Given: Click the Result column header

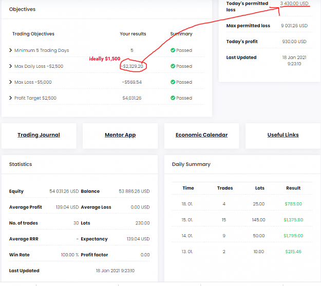Looking at the screenshot, I should click(293, 188).
